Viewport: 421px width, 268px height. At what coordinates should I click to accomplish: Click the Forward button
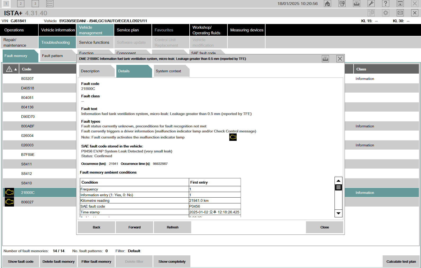click(135, 227)
